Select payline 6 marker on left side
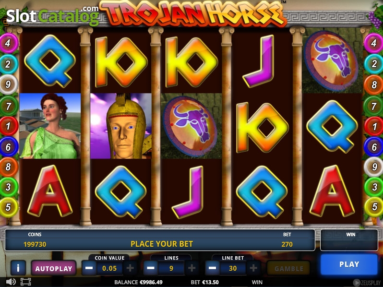383x287 pixels. [9, 147]
